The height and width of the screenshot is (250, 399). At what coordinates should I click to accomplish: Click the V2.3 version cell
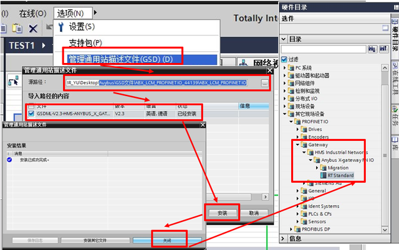click(x=120, y=114)
